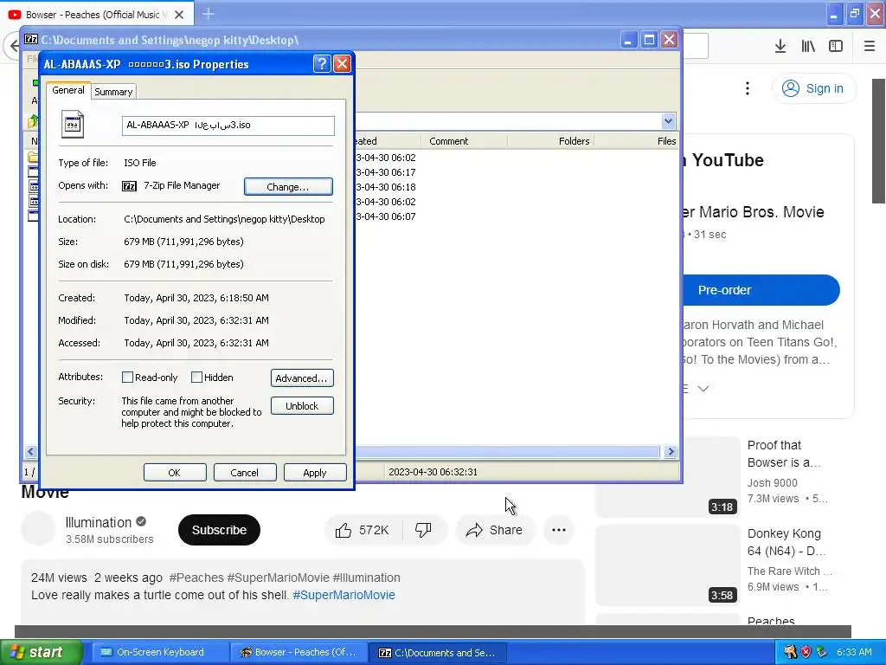Click the help question mark in Properties title bar
The height and width of the screenshot is (665, 886).
point(322,64)
